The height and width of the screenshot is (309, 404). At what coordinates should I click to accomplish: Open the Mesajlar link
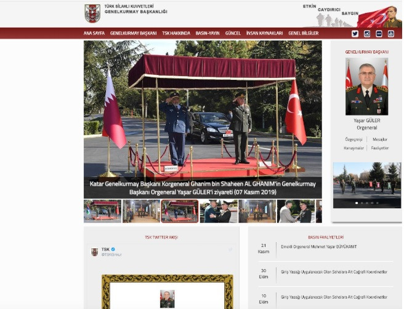point(380,139)
